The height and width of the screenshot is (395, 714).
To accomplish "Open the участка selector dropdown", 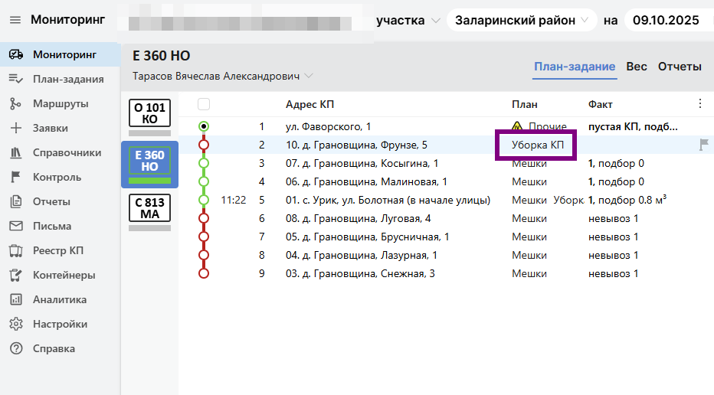I will click(x=408, y=20).
